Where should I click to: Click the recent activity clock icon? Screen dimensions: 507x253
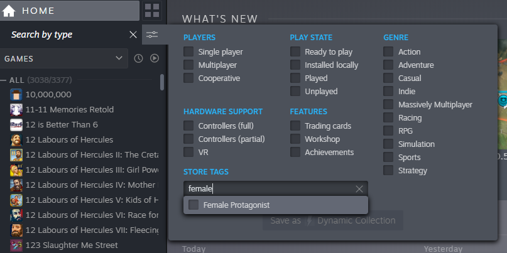point(139,58)
